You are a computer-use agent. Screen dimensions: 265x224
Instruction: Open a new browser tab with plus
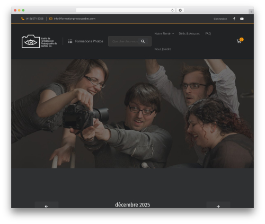coord(251,12)
